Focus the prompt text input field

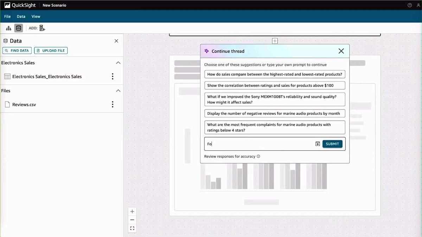coord(260,144)
